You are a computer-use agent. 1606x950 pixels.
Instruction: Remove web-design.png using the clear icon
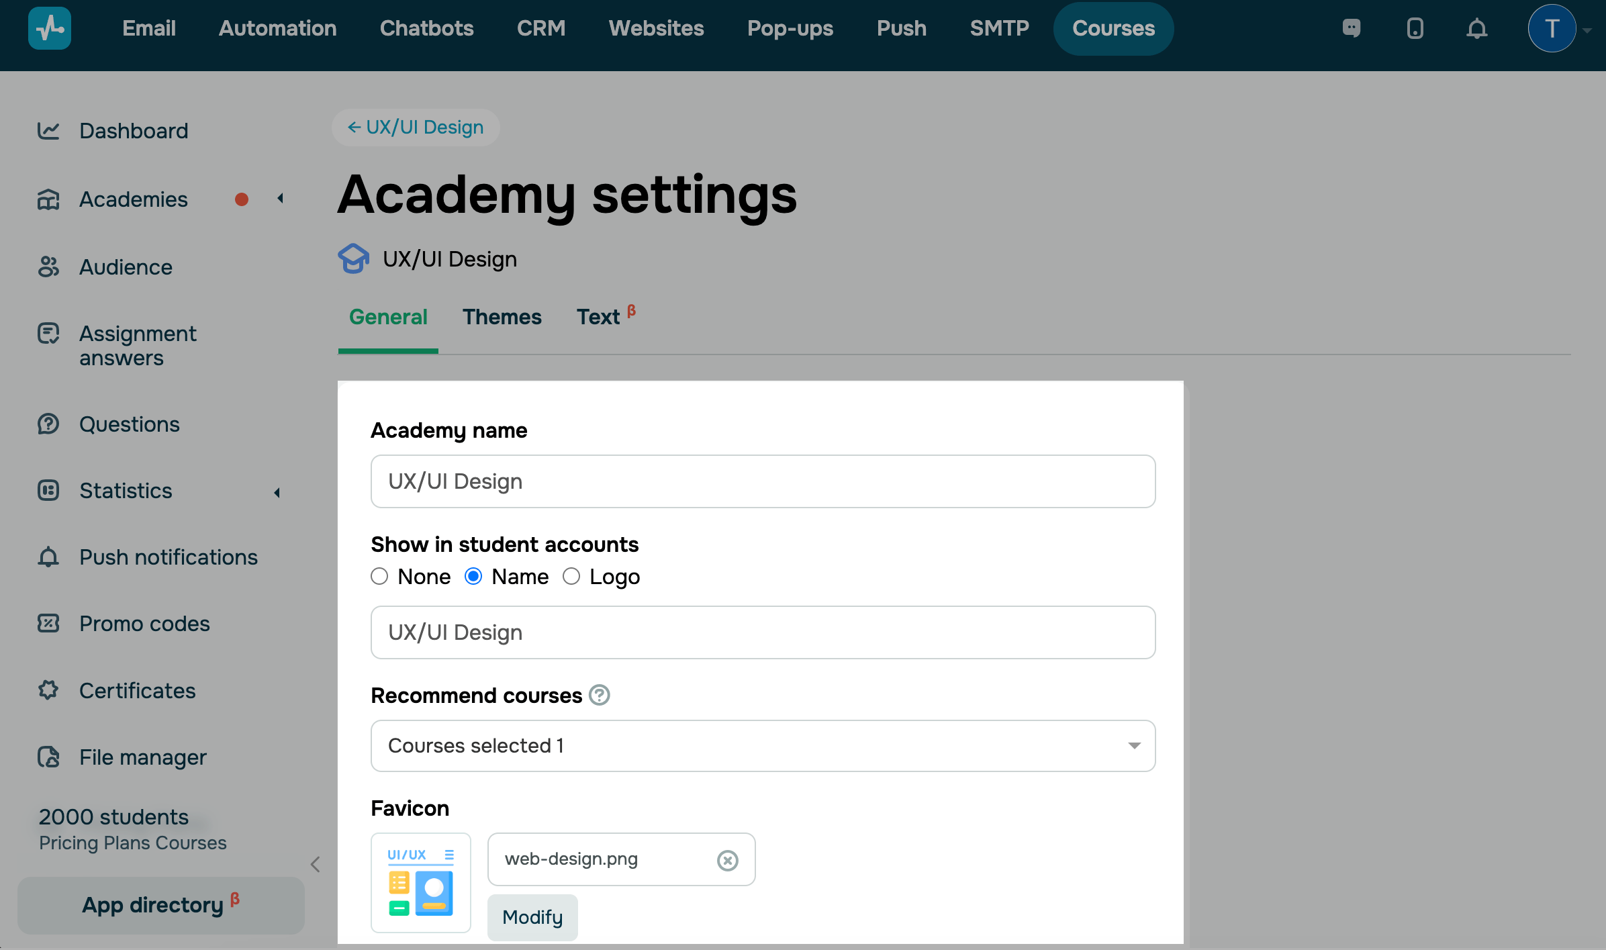pos(727,860)
